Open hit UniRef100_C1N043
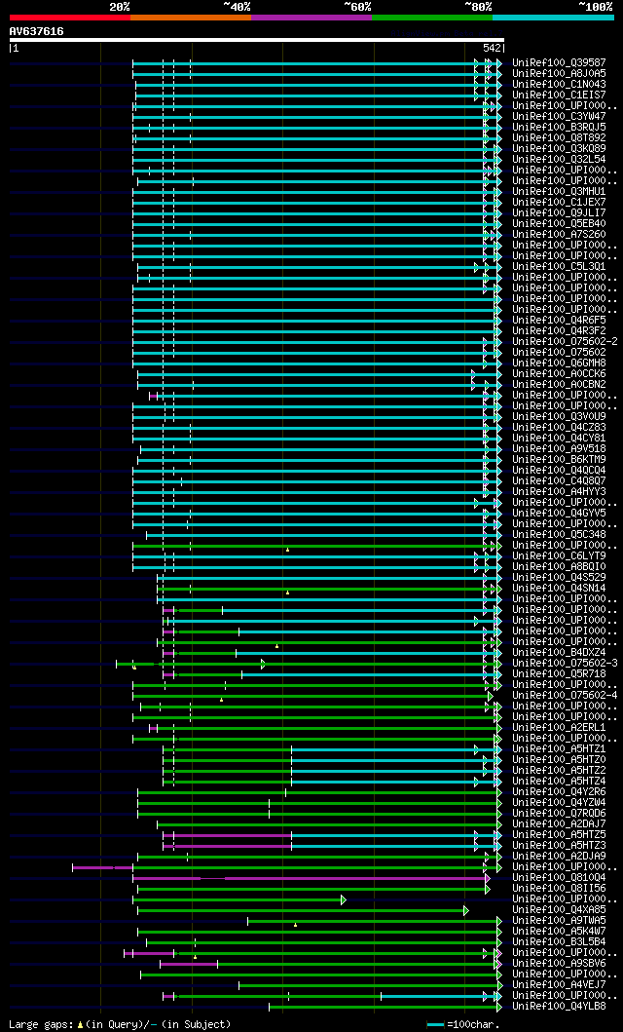The width and height of the screenshot is (623, 1032). 560,84
